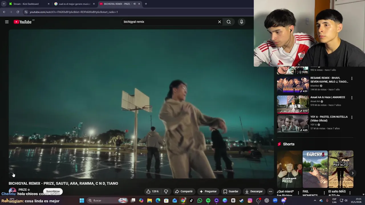
Task: Click the PRIZE channel avatar
Action: pos(12,191)
